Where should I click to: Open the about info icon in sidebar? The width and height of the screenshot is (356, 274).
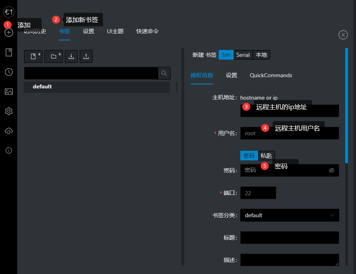9,150
